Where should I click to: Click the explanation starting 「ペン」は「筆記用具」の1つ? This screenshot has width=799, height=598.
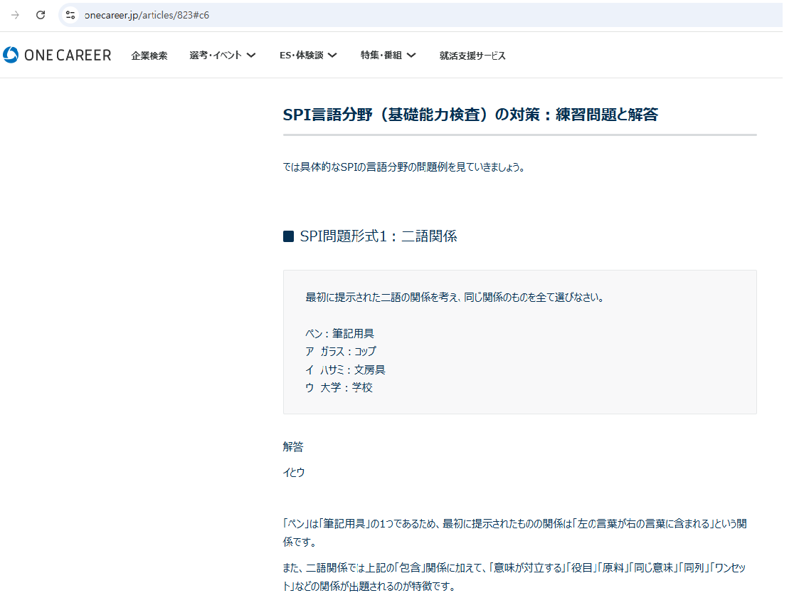point(514,533)
